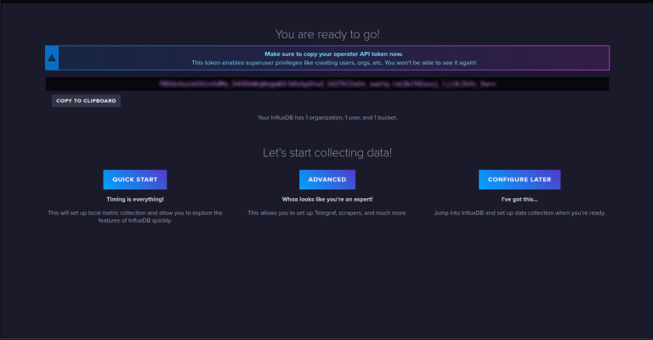653x340 pixels.
Task: Copy the API token to clipboard
Action: click(x=86, y=100)
